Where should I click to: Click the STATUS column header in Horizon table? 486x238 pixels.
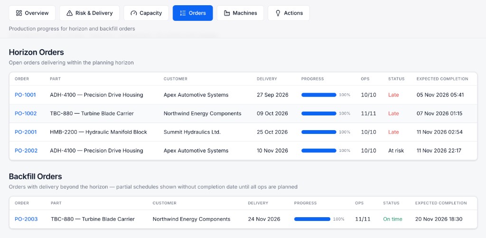point(396,79)
